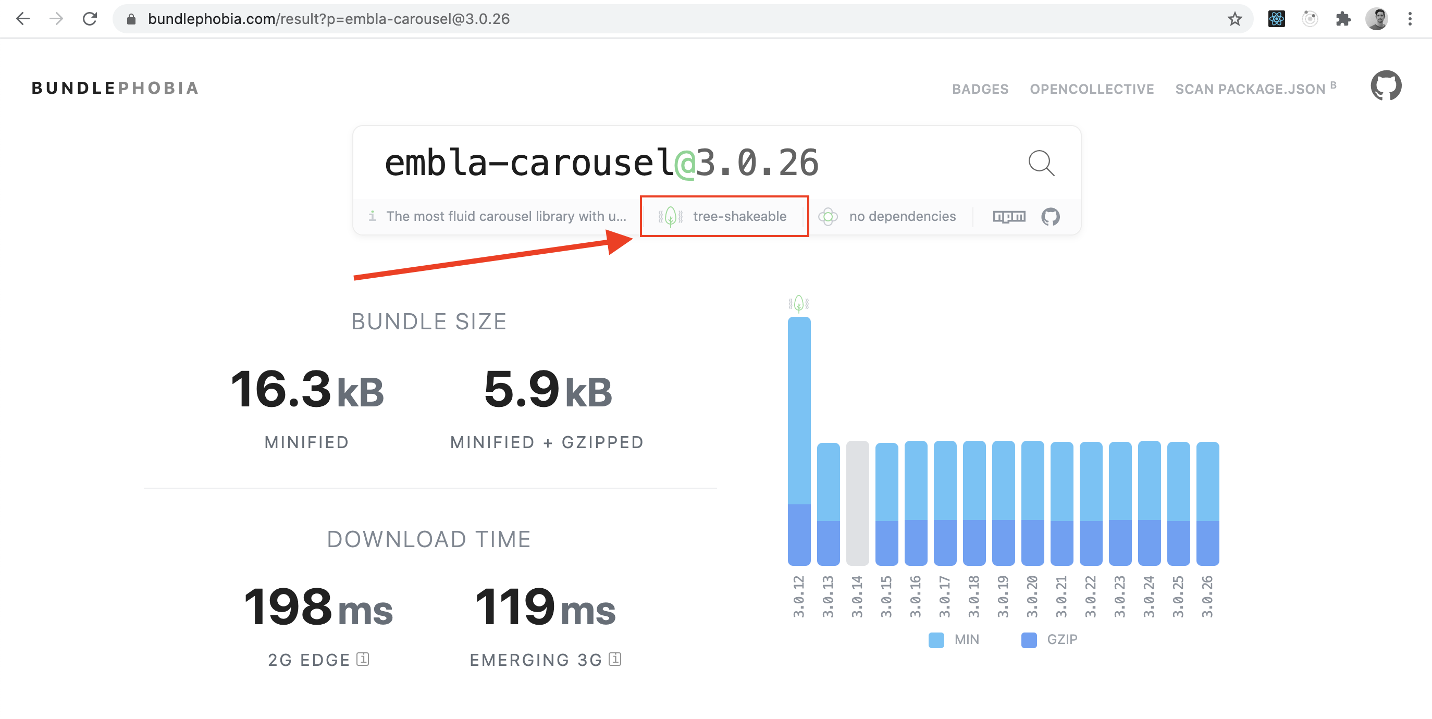Screen dimensions: 1432x719
Task: Open the Chrome profile avatar
Action: point(1377,19)
